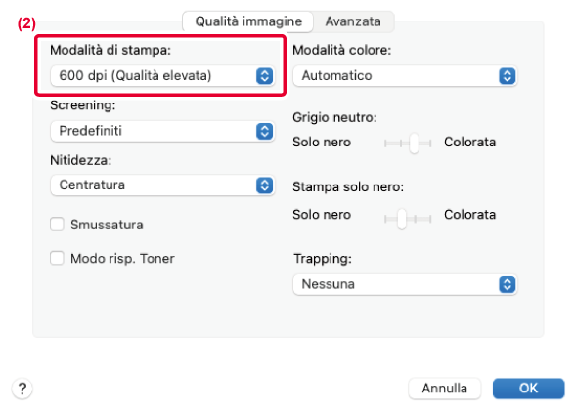574x412 pixels.
Task: Open the Modalità di stampa dropdown
Action: (162, 76)
